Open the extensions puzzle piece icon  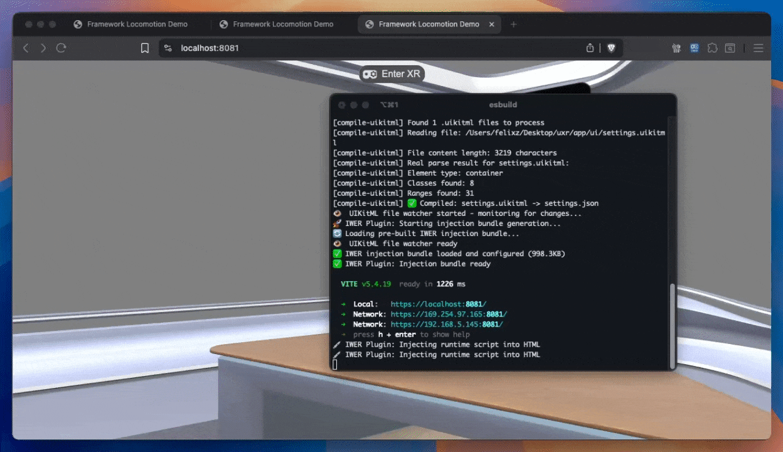(x=712, y=48)
